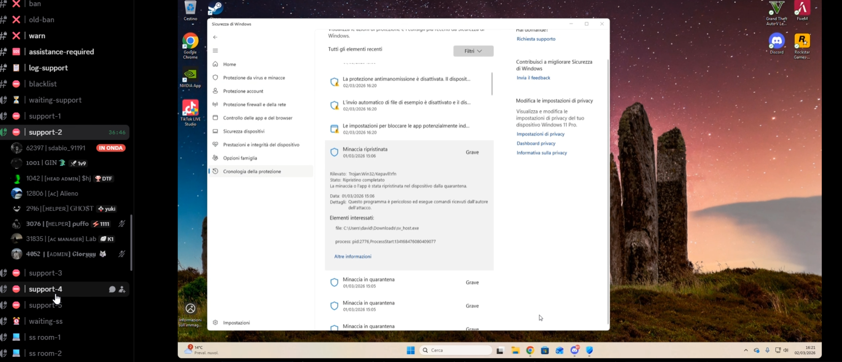Image resolution: width=842 pixels, height=362 pixels.
Task: Open the volume tray icon
Action: click(786, 350)
